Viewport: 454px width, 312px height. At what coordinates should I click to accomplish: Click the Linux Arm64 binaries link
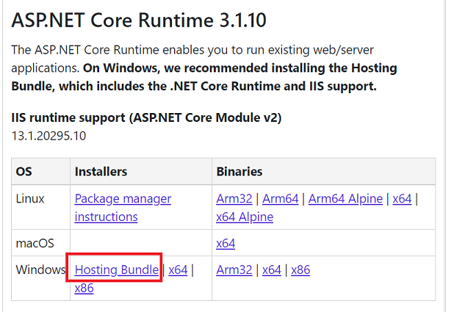(x=281, y=199)
